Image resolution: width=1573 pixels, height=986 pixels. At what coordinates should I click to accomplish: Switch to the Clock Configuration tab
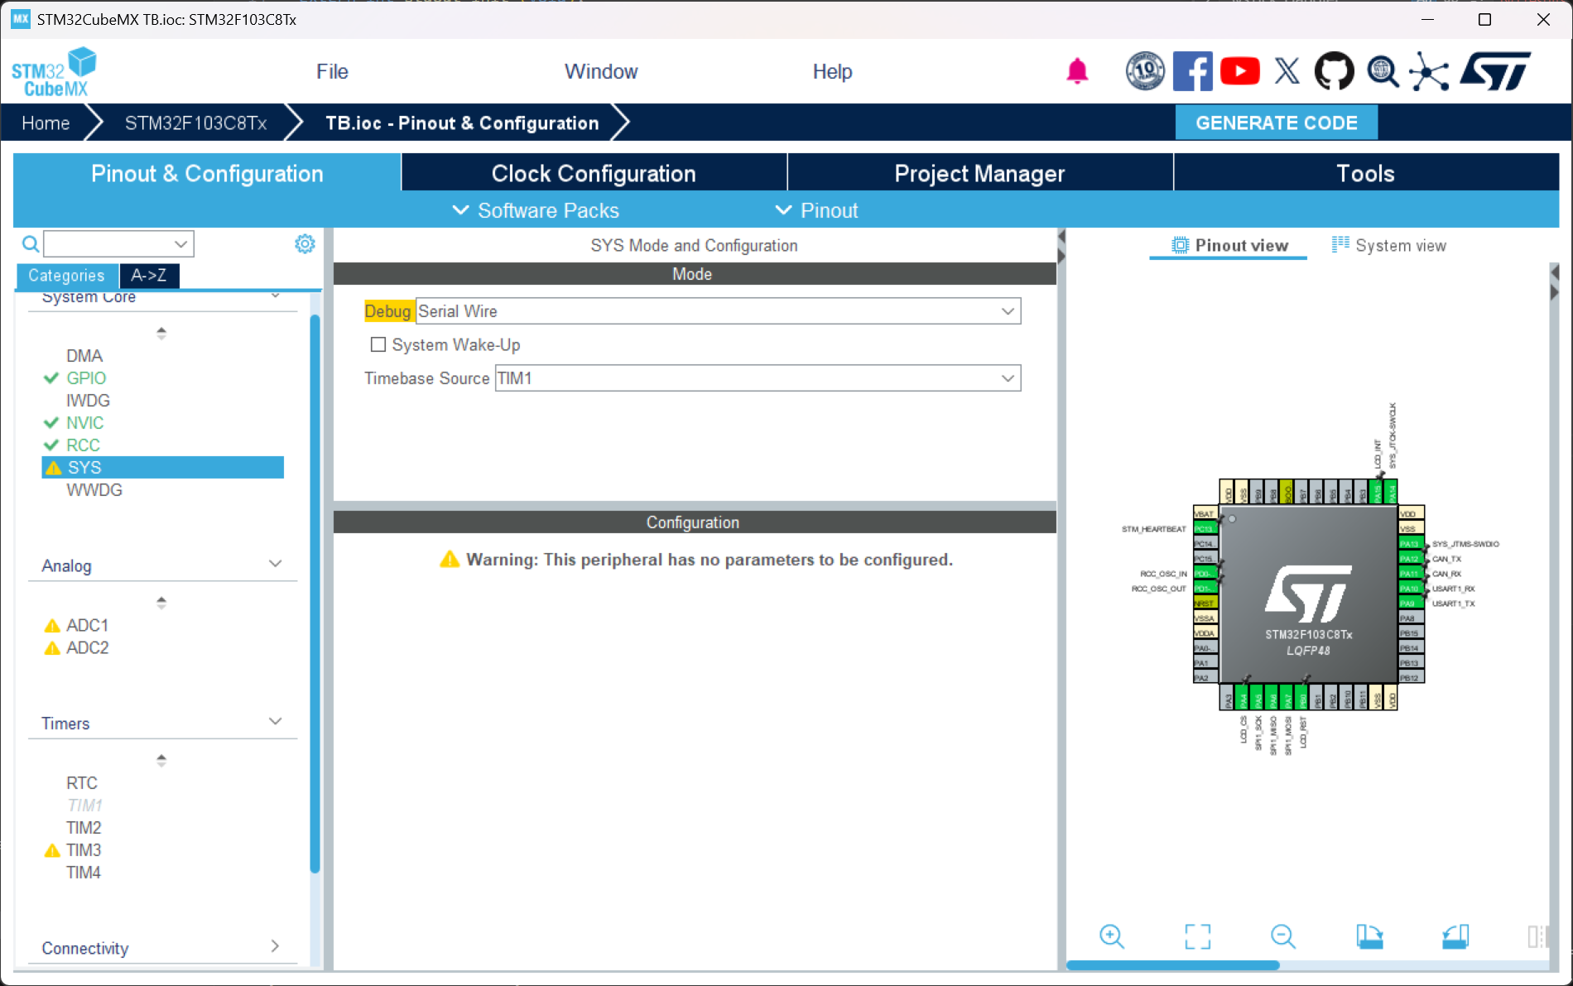pos(593,173)
